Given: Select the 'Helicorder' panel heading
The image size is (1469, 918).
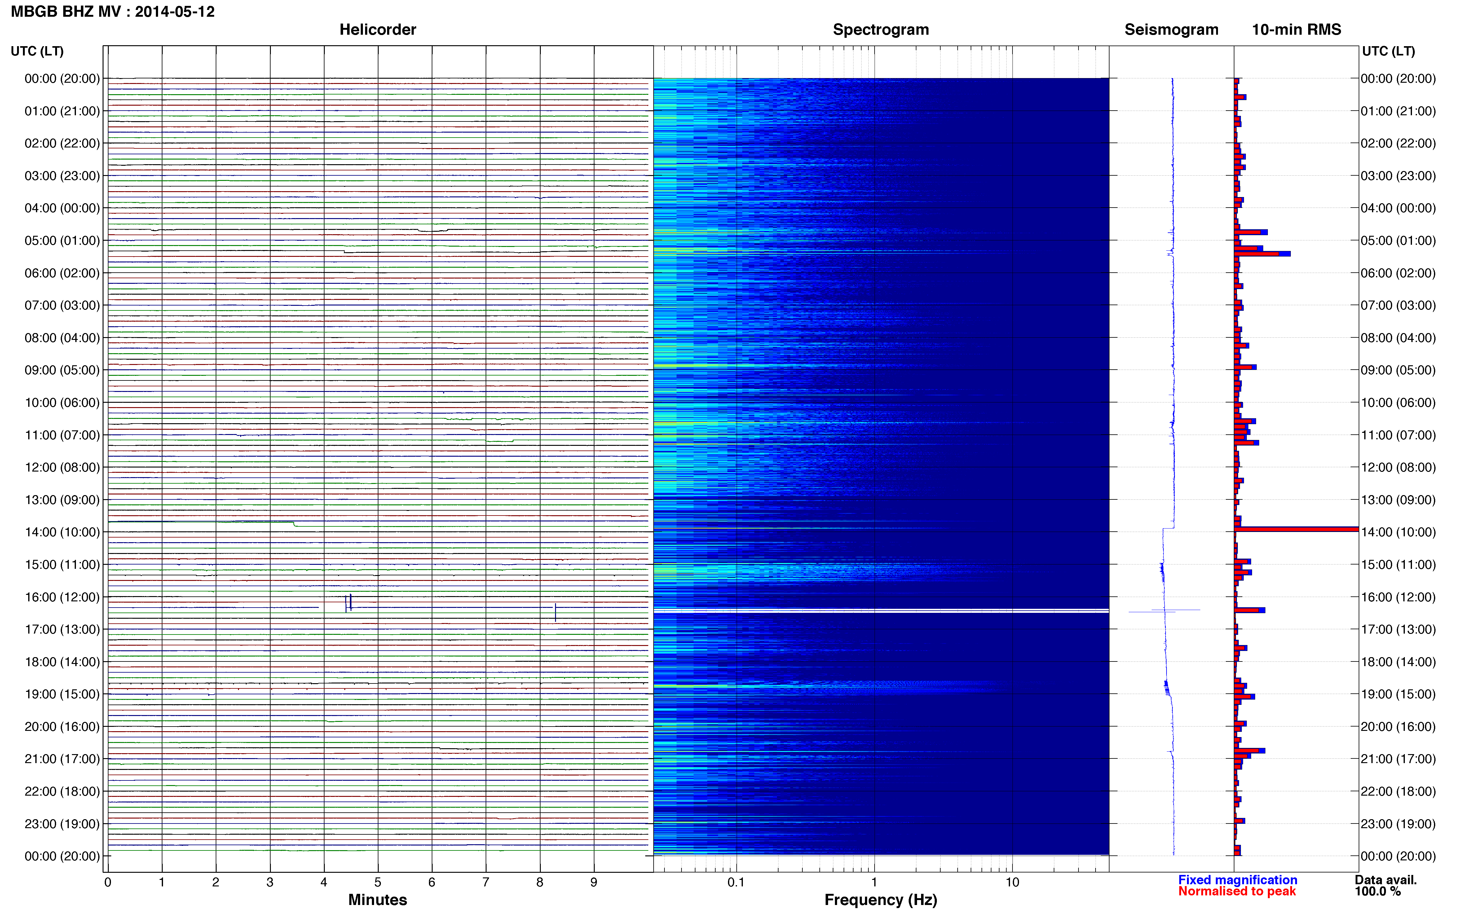Looking at the screenshot, I should coord(378,30).
